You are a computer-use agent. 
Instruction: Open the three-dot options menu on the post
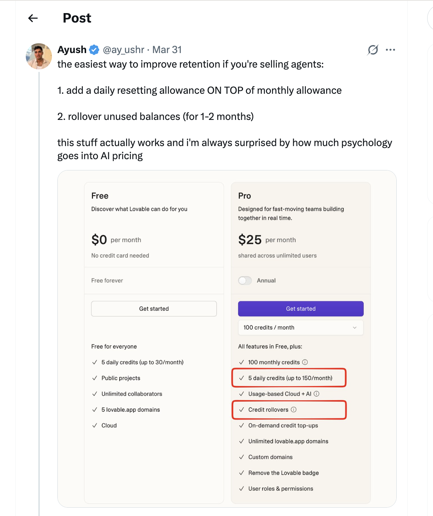pos(390,50)
